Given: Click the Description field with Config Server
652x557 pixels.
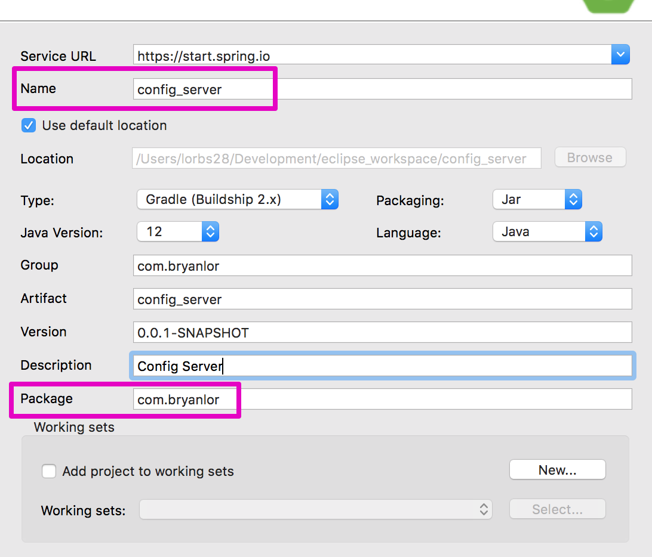Looking at the screenshot, I should coord(382,366).
